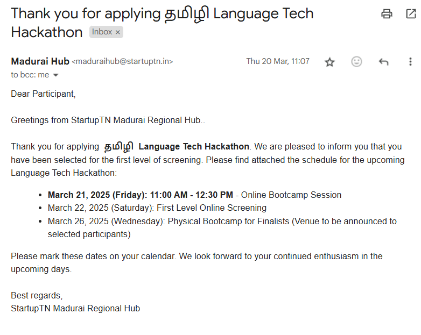The image size is (421, 335).
Task: Remove the Inbox label
Action: click(118, 32)
